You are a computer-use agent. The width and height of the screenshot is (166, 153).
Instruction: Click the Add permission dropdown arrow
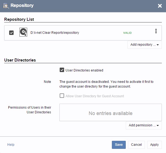click(x=158, y=126)
